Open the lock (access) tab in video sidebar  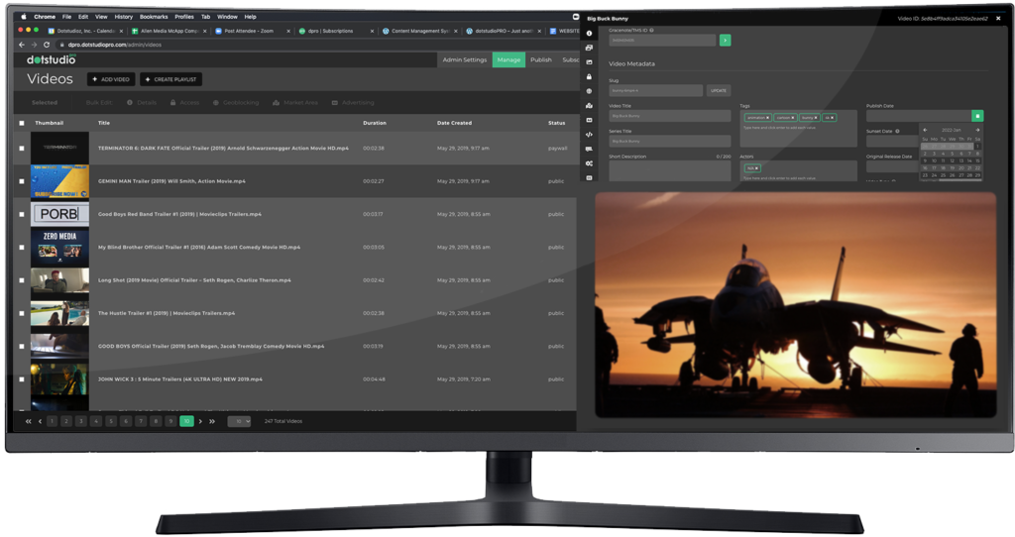click(590, 76)
